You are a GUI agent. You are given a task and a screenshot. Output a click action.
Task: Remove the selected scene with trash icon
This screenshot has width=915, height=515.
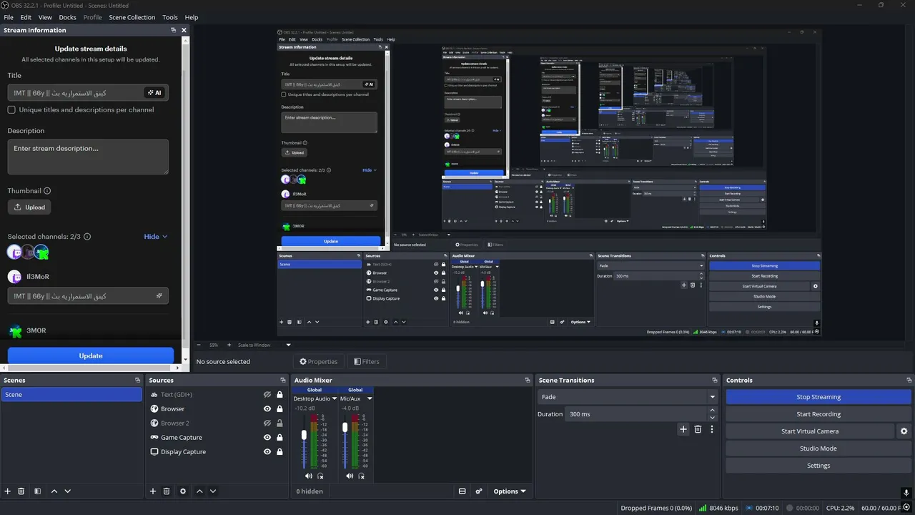(21, 491)
